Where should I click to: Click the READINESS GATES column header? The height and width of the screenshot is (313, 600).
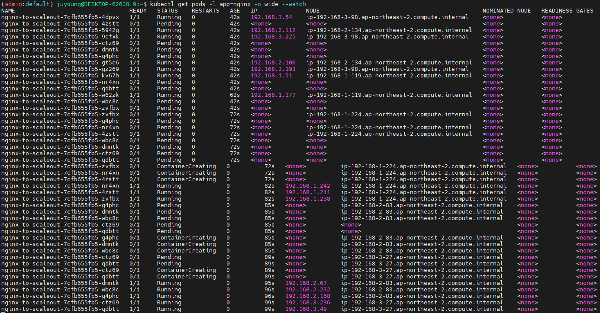pos(568,11)
